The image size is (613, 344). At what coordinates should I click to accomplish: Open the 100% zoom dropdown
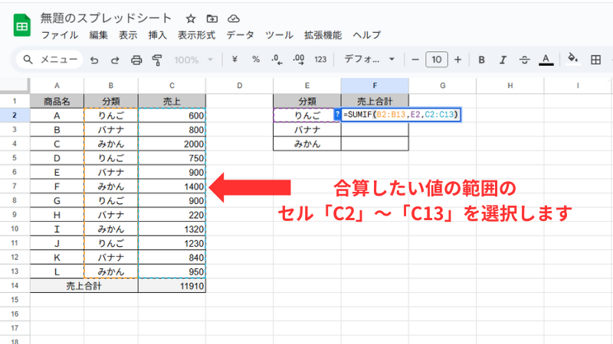(194, 60)
